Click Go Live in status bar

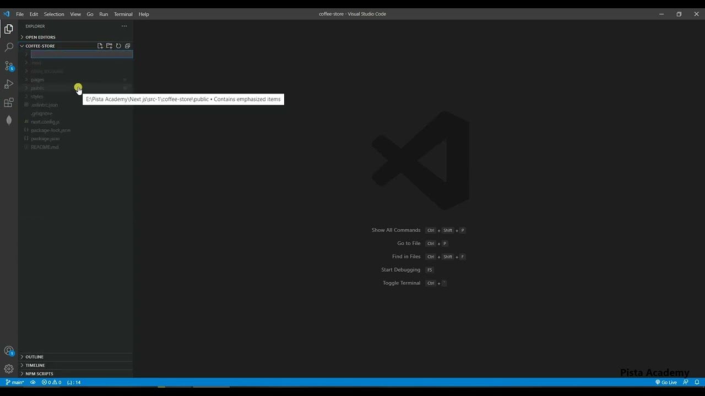(x=666, y=382)
